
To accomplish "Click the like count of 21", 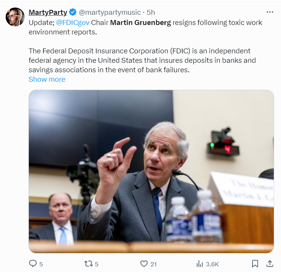I will click(x=154, y=264).
